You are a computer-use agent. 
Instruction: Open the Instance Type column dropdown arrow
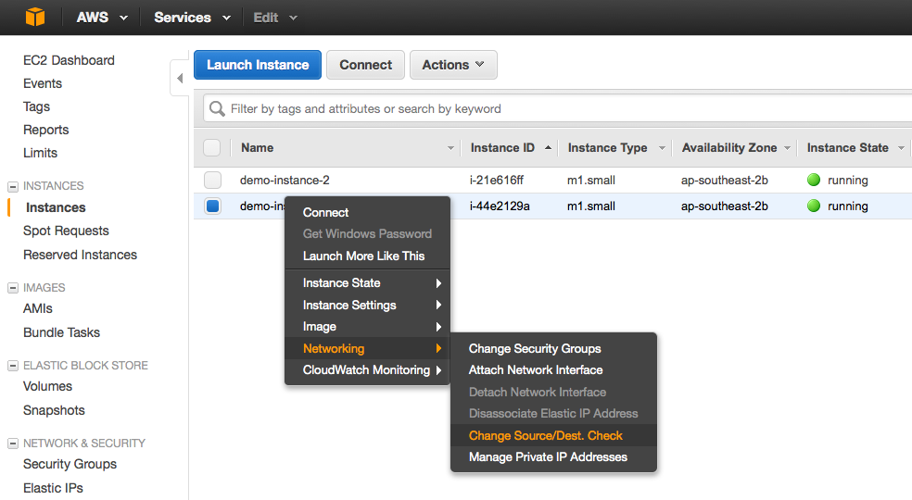(662, 148)
